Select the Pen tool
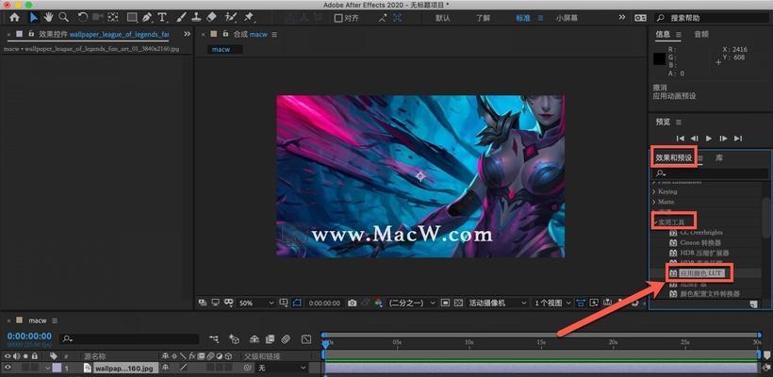The width and height of the screenshot is (773, 377). tap(146, 17)
